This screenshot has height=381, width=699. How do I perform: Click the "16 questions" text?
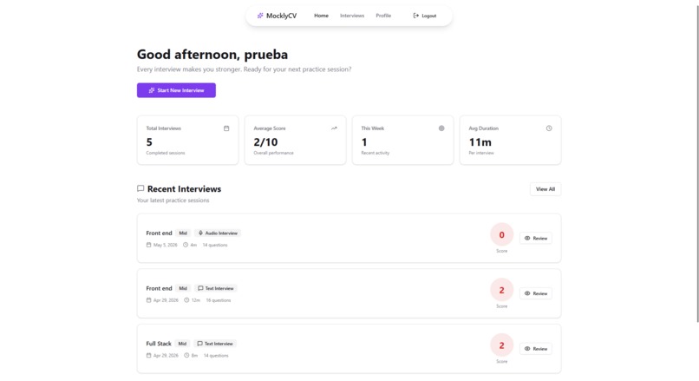click(219, 300)
